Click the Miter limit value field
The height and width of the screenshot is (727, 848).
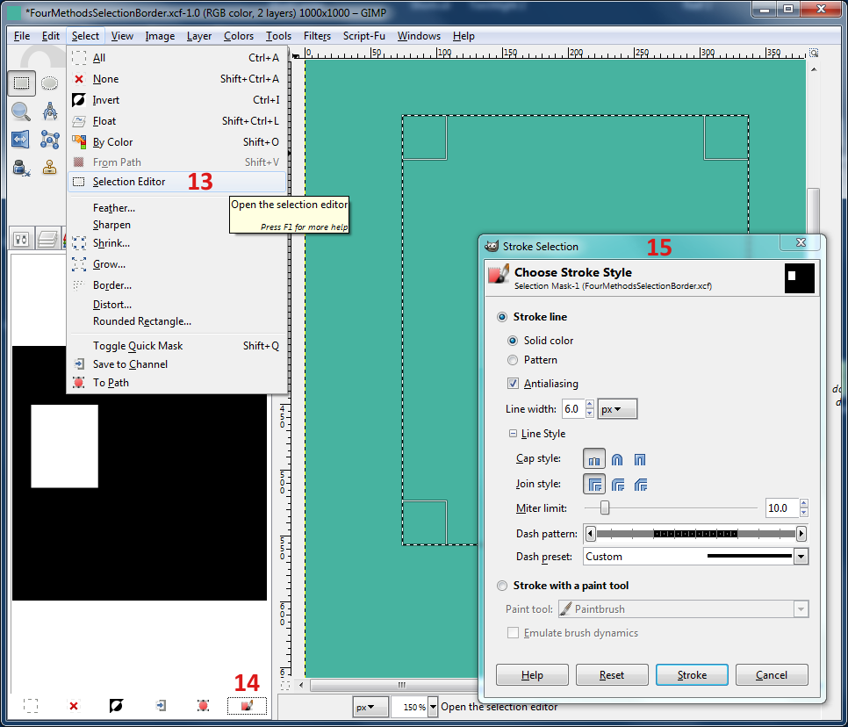point(782,507)
